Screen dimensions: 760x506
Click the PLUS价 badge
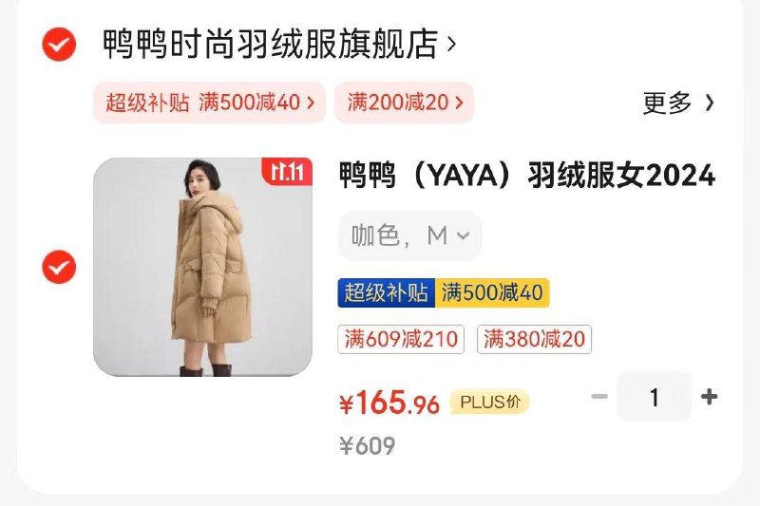(489, 402)
